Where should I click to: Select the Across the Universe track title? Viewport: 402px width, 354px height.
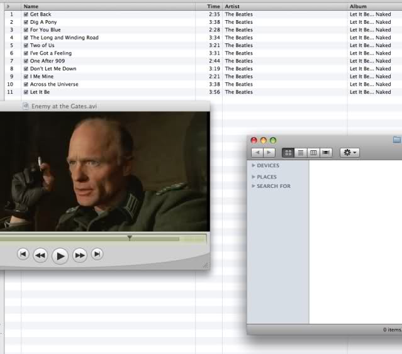tap(54, 84)
